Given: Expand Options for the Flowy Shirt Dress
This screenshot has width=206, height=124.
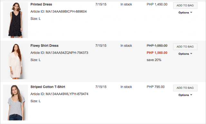Looking at the screenshot, I should click(x=185, y=54).
